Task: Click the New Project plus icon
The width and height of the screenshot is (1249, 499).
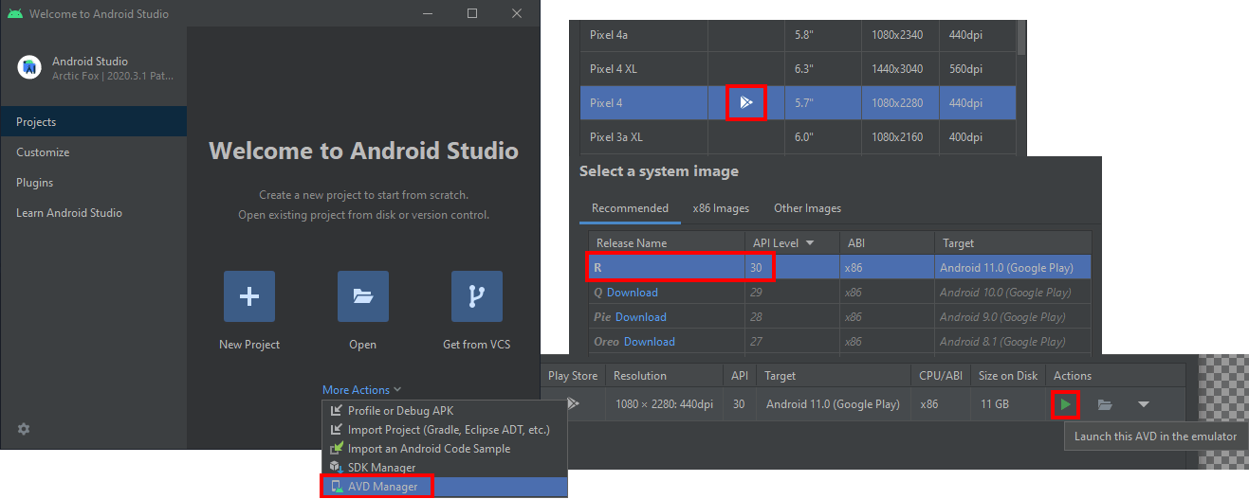Action: point(249,296)
